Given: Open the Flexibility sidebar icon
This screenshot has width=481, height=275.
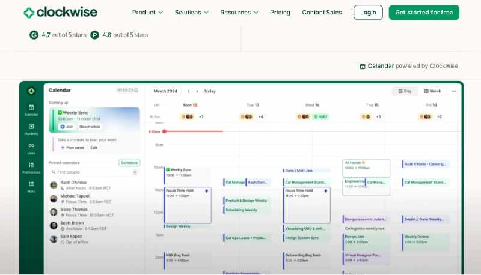Looking at the screenshot, I should point(31,127).
